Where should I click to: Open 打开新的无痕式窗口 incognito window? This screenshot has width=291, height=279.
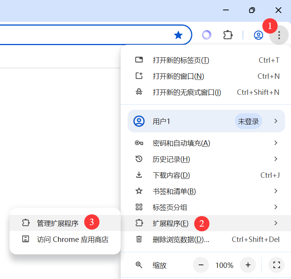(186, 92)
